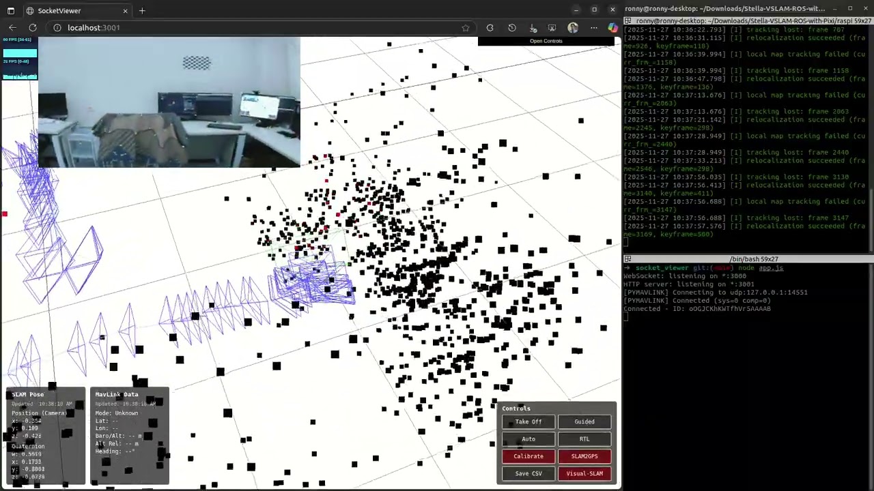
Task: Activate RTL return mode
Action: 584,439
